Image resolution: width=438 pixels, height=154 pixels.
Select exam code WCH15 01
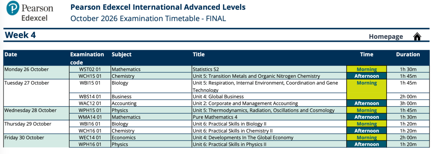click(90, 76)
